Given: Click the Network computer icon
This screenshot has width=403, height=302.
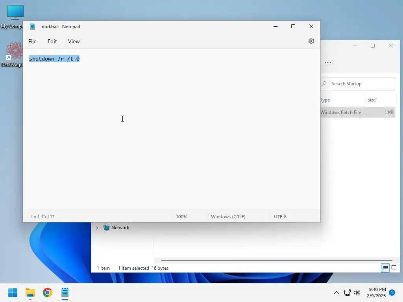Looking at the screenshot, I should (106, 228).
